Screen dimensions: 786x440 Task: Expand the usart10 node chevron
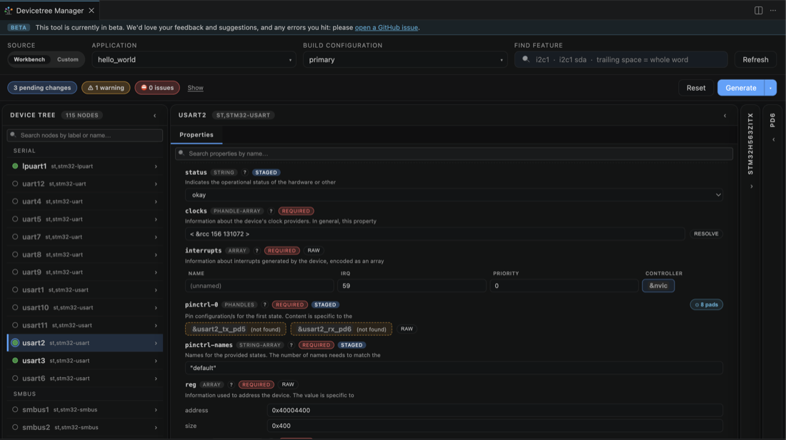tap(156, 308)
